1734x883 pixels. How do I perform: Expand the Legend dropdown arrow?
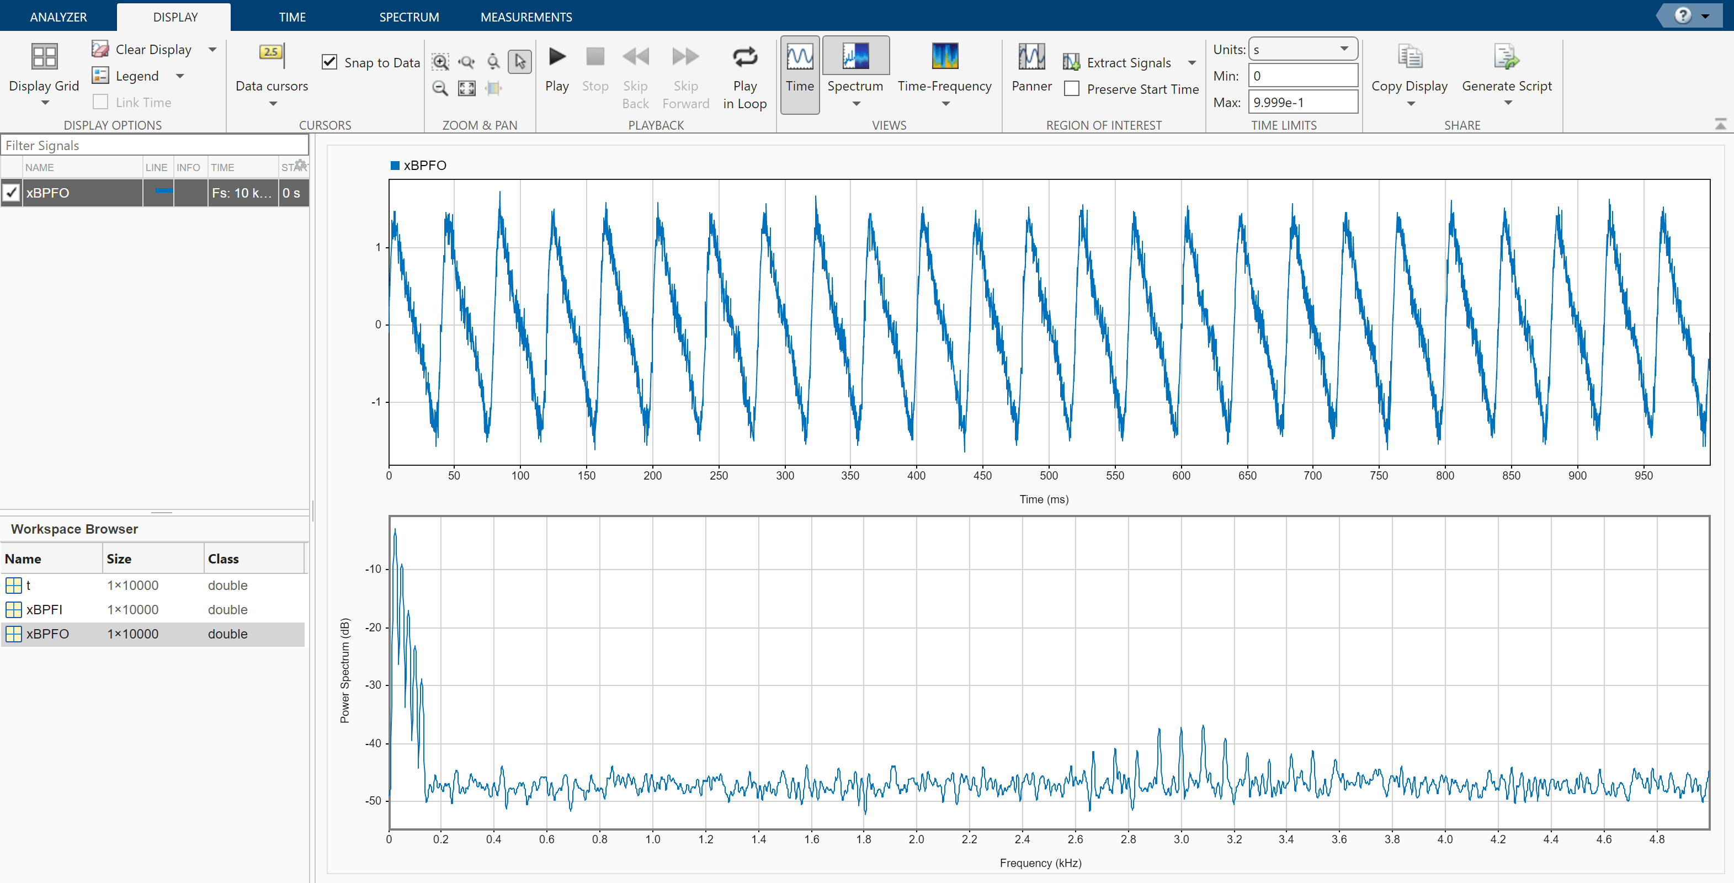point(180,76)
